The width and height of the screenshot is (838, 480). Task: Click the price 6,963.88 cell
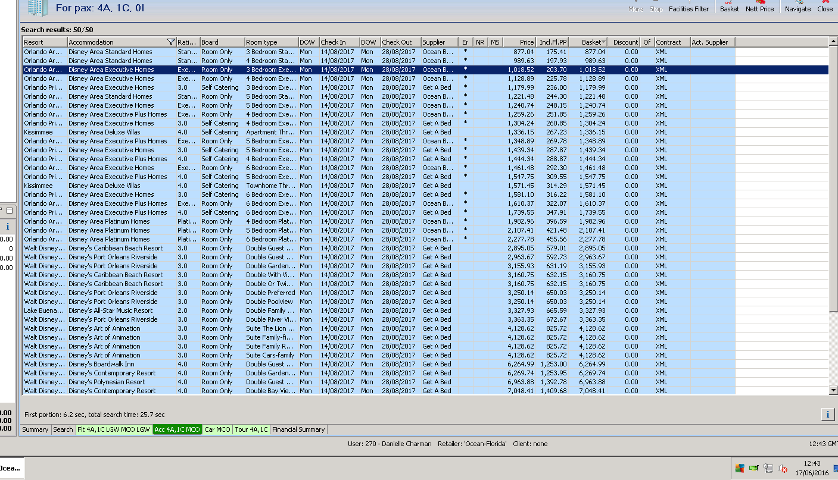pos(521,382)
